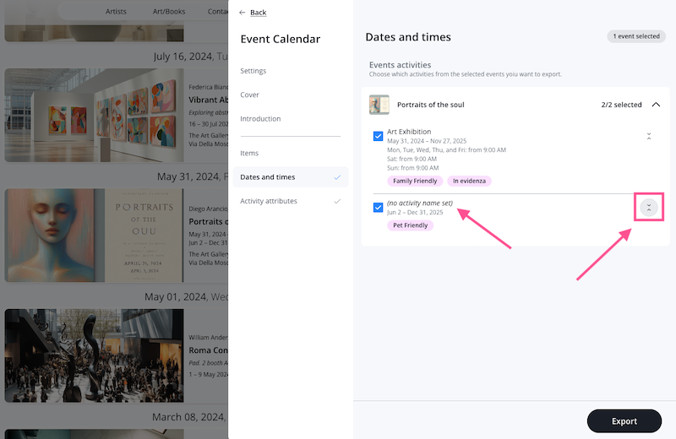Click the In evidenza tag
The image size is (676, 439).
[469, 181]
